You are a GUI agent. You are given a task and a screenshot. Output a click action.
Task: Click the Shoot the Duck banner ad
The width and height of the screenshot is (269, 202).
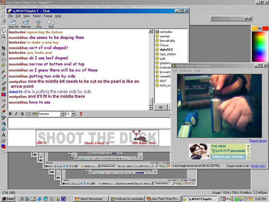(x=97, y=138)
